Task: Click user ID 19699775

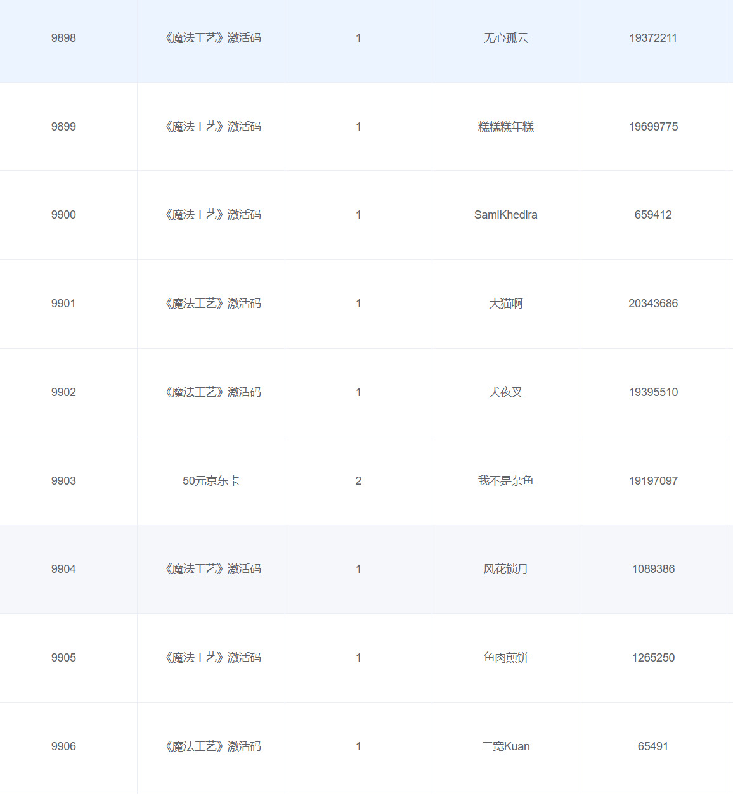Action: point(653,127)
